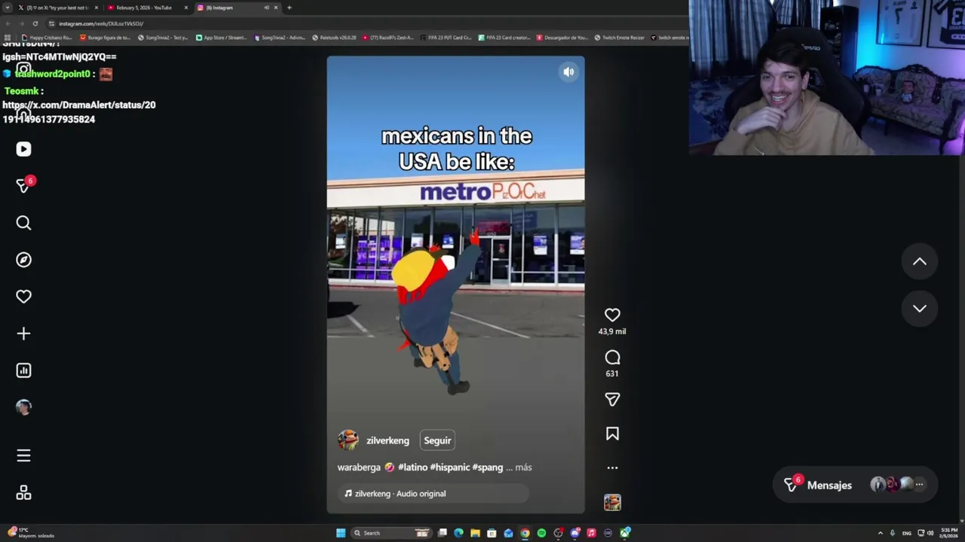The image size is (965, 542).
Task: Expand caption with 'más'
Action: tap(523, 467)
